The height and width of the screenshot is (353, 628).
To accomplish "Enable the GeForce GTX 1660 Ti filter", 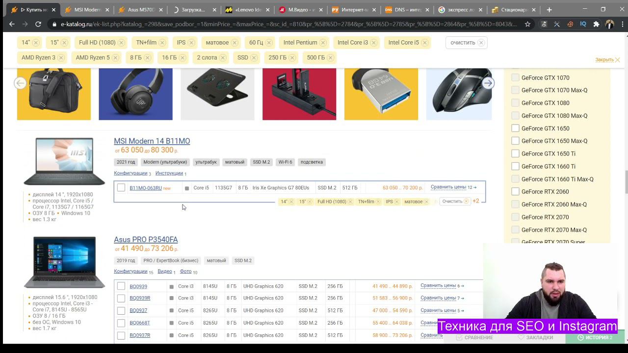I will coord(515,166).
